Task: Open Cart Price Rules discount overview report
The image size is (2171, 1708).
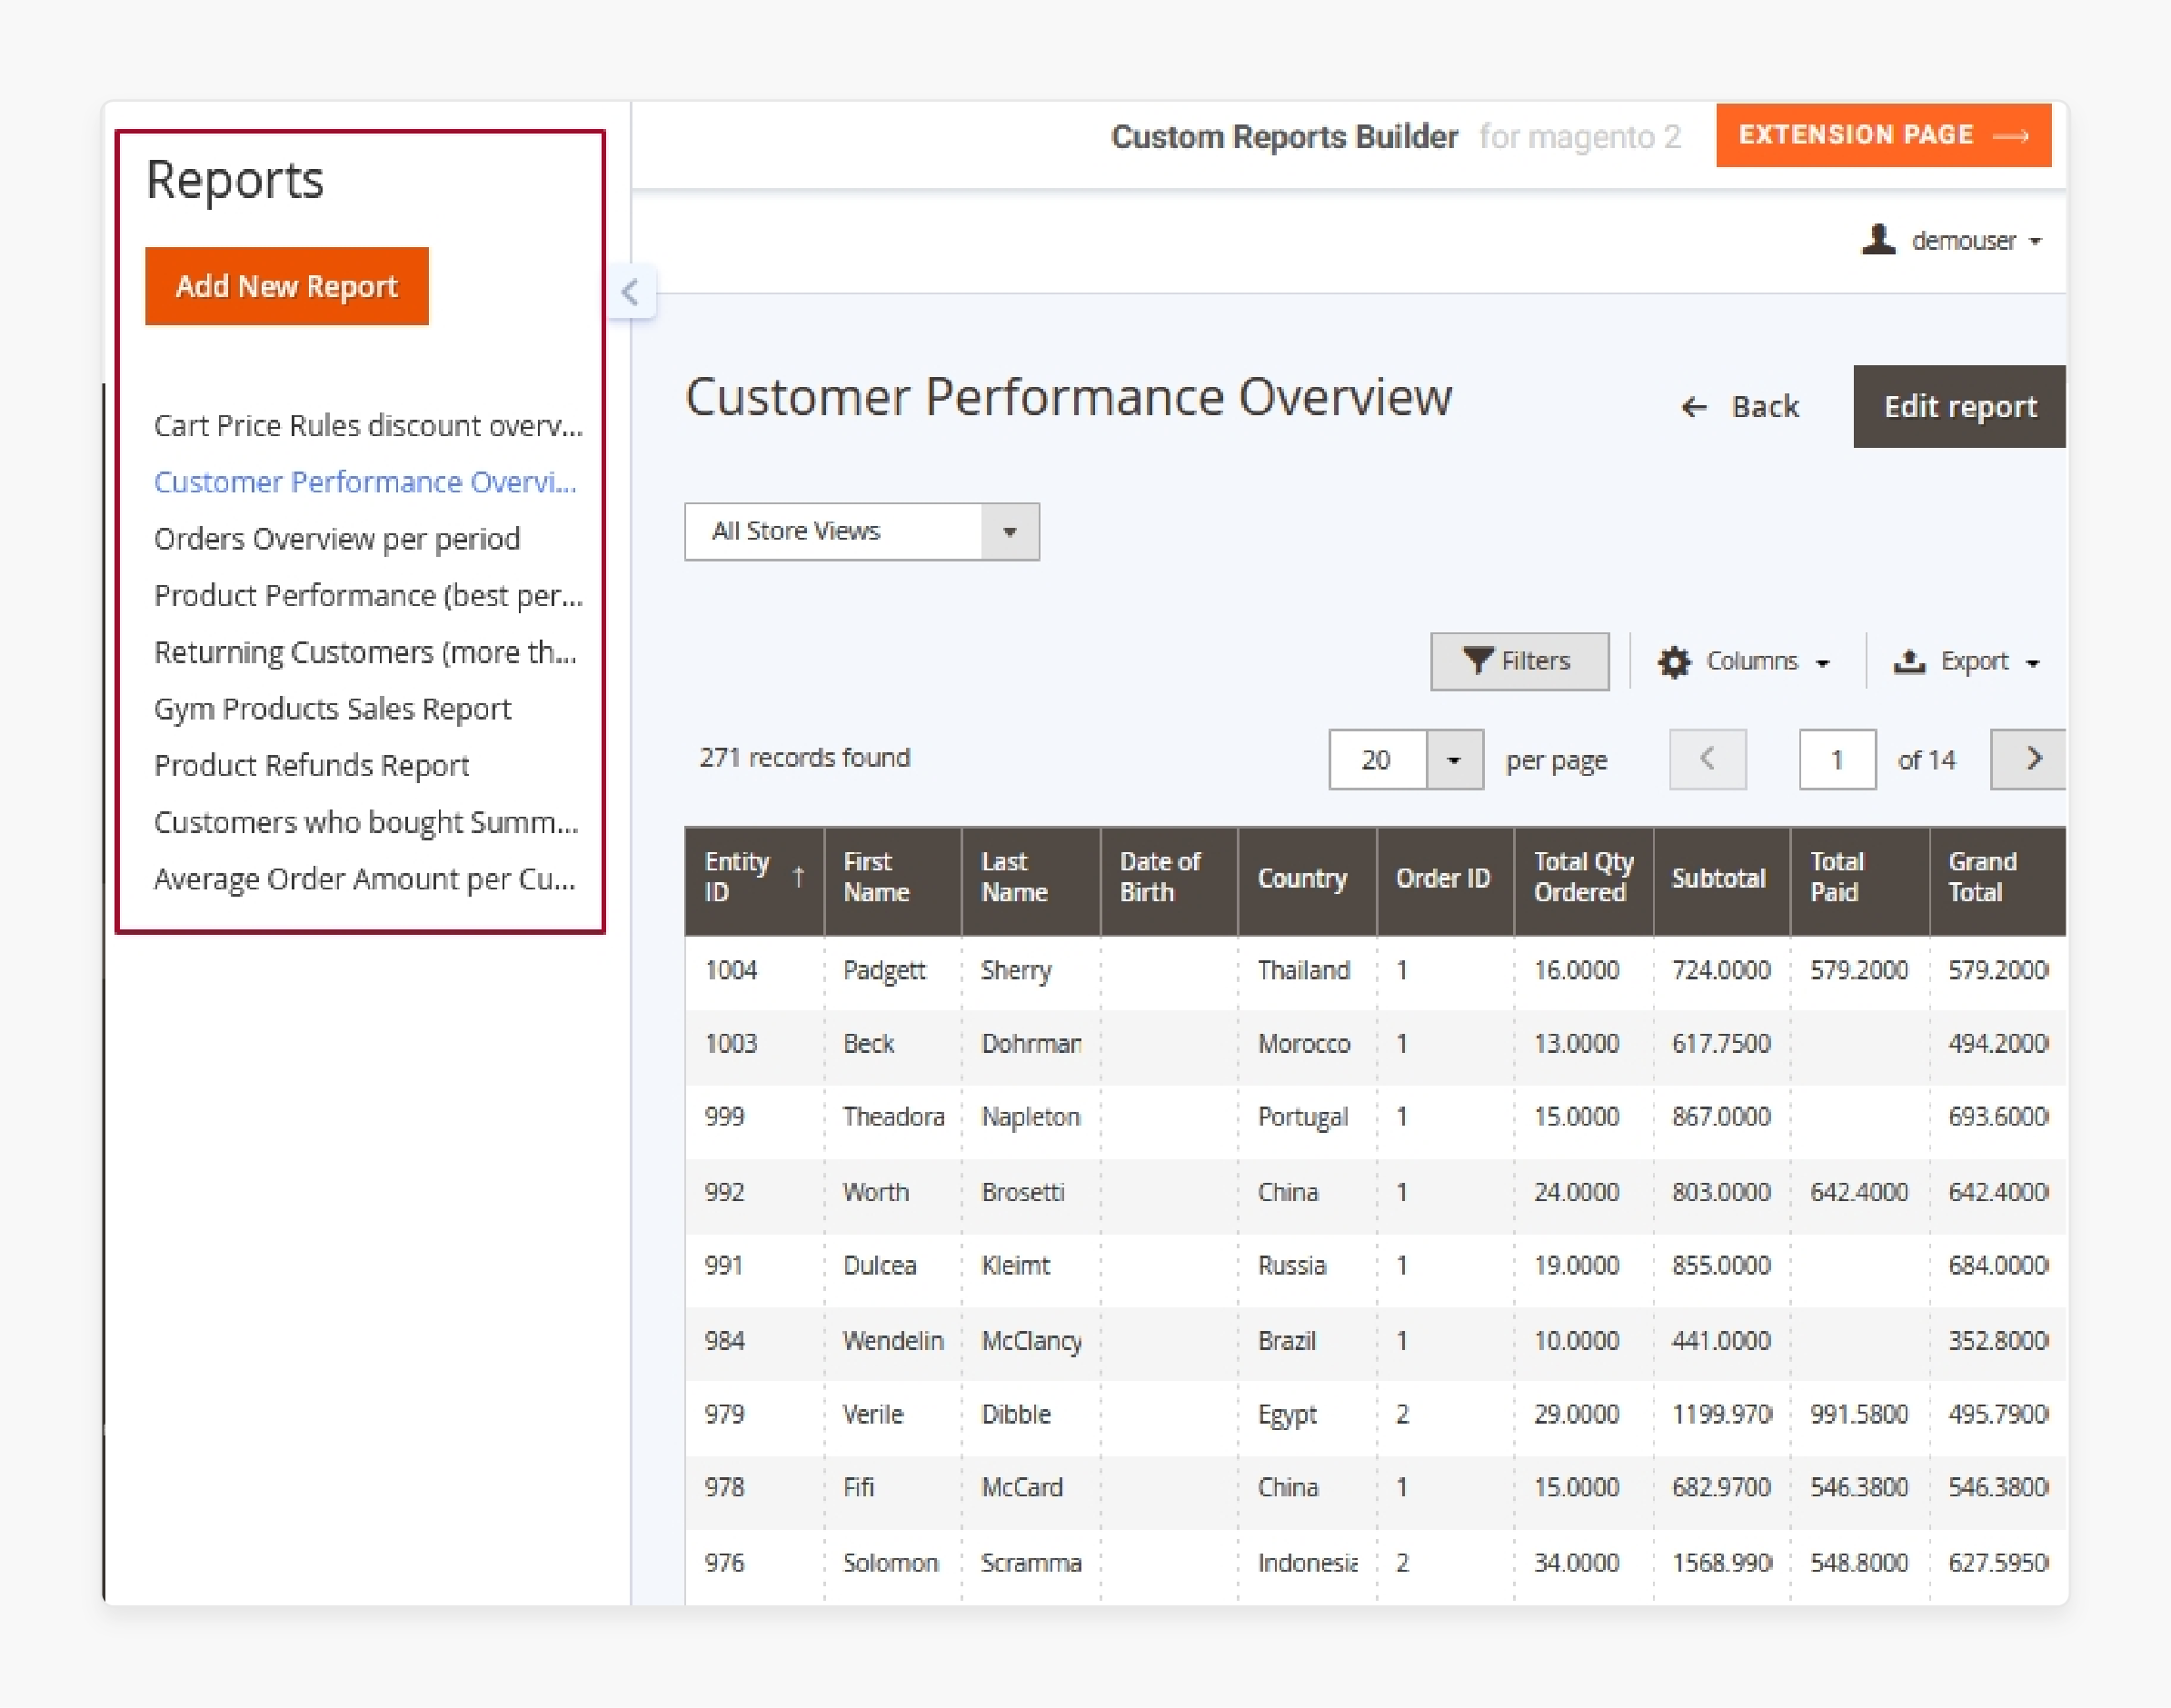Action: point(368,426)
